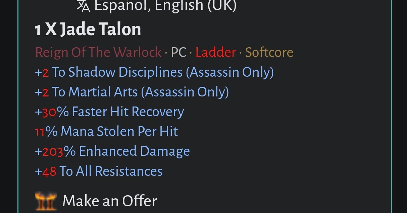Click the red "48" resistance roll value
Image resolution: width=407 pixels, height=213 pixels.
point(49,171)
